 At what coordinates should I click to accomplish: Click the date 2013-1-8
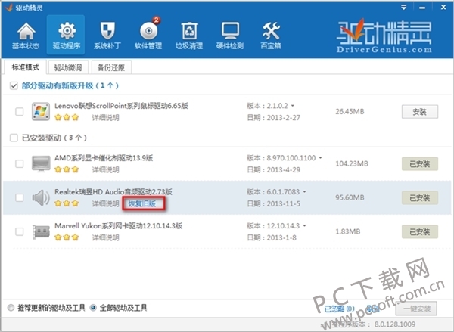click(281, 237)
